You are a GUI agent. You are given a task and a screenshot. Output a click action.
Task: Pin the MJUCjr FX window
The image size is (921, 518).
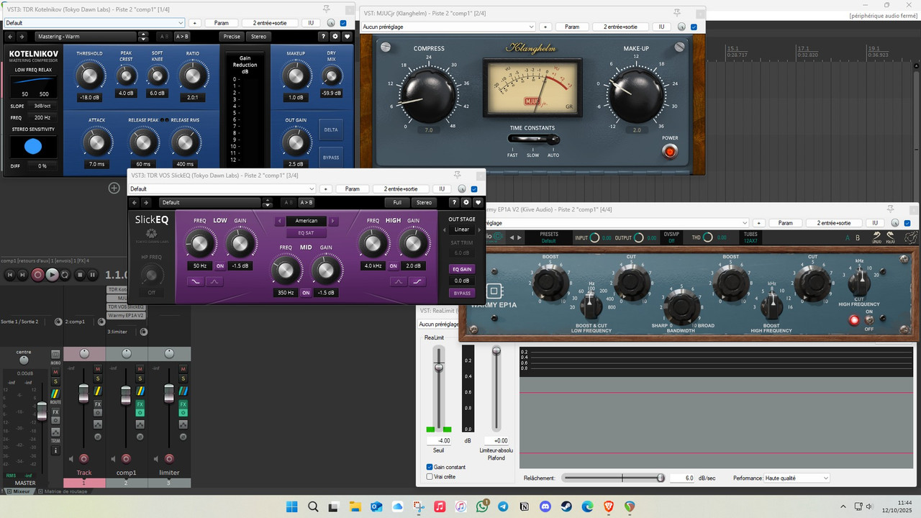point(677,14)
